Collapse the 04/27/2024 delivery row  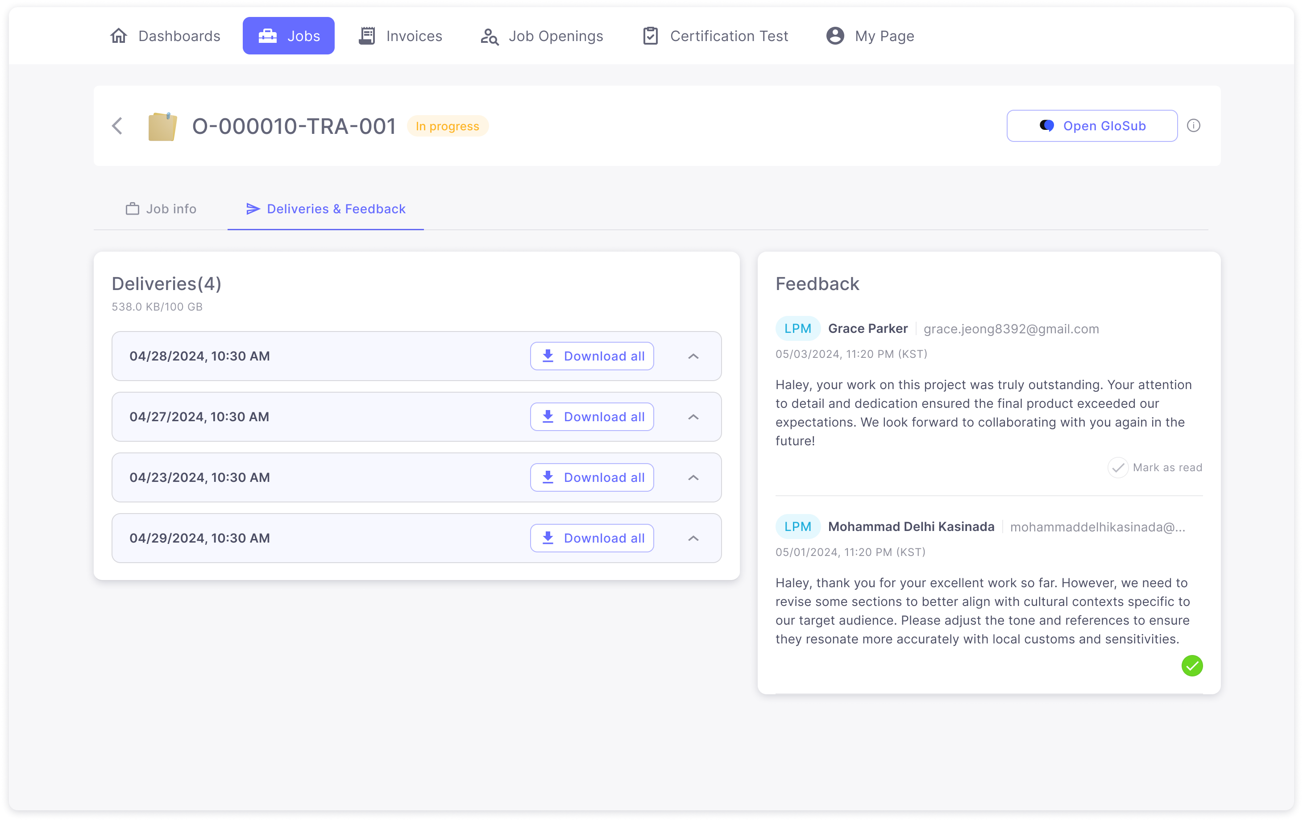click(693, 417)
